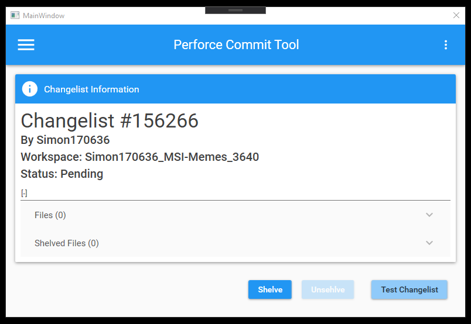Screen dimensions: 471x324
Task: Run Test Changelist
Action: pos(409,289)
